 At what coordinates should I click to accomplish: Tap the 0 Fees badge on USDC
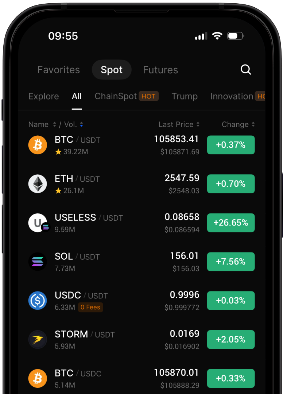90,307
